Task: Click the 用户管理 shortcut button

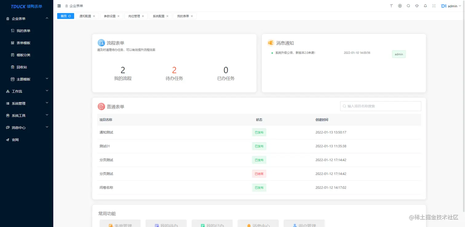Action: click(x=304, y=223)
